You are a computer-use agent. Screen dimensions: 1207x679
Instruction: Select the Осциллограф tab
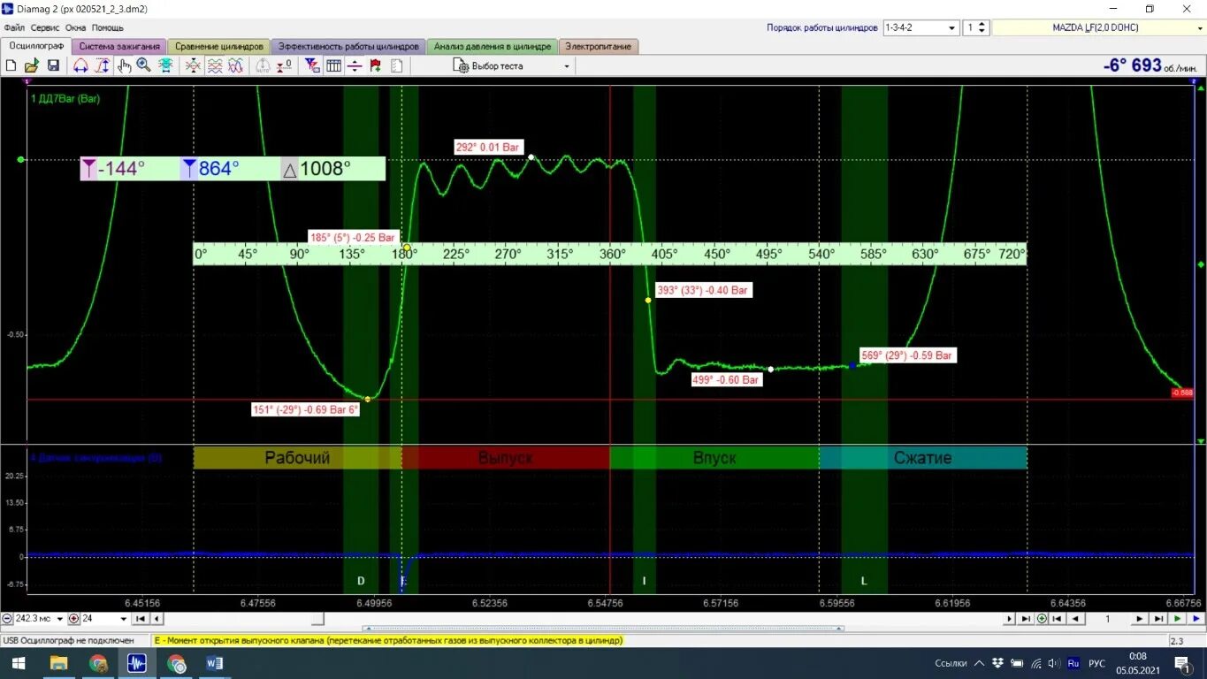coord(36,45)
